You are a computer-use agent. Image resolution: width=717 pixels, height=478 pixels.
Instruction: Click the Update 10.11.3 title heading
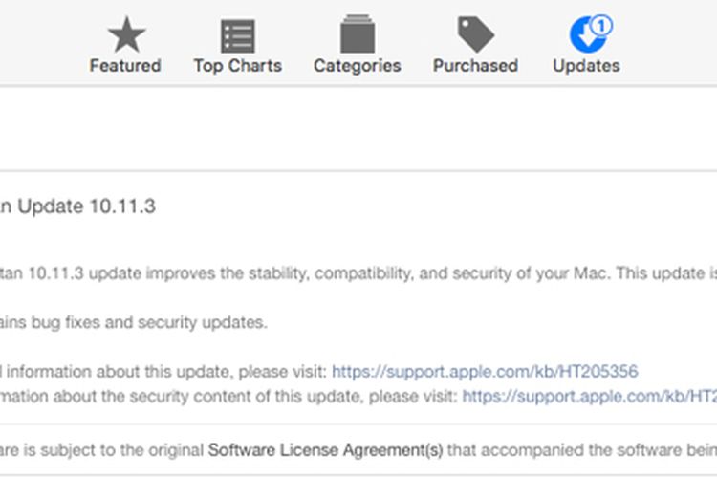(x=77, y=206)
